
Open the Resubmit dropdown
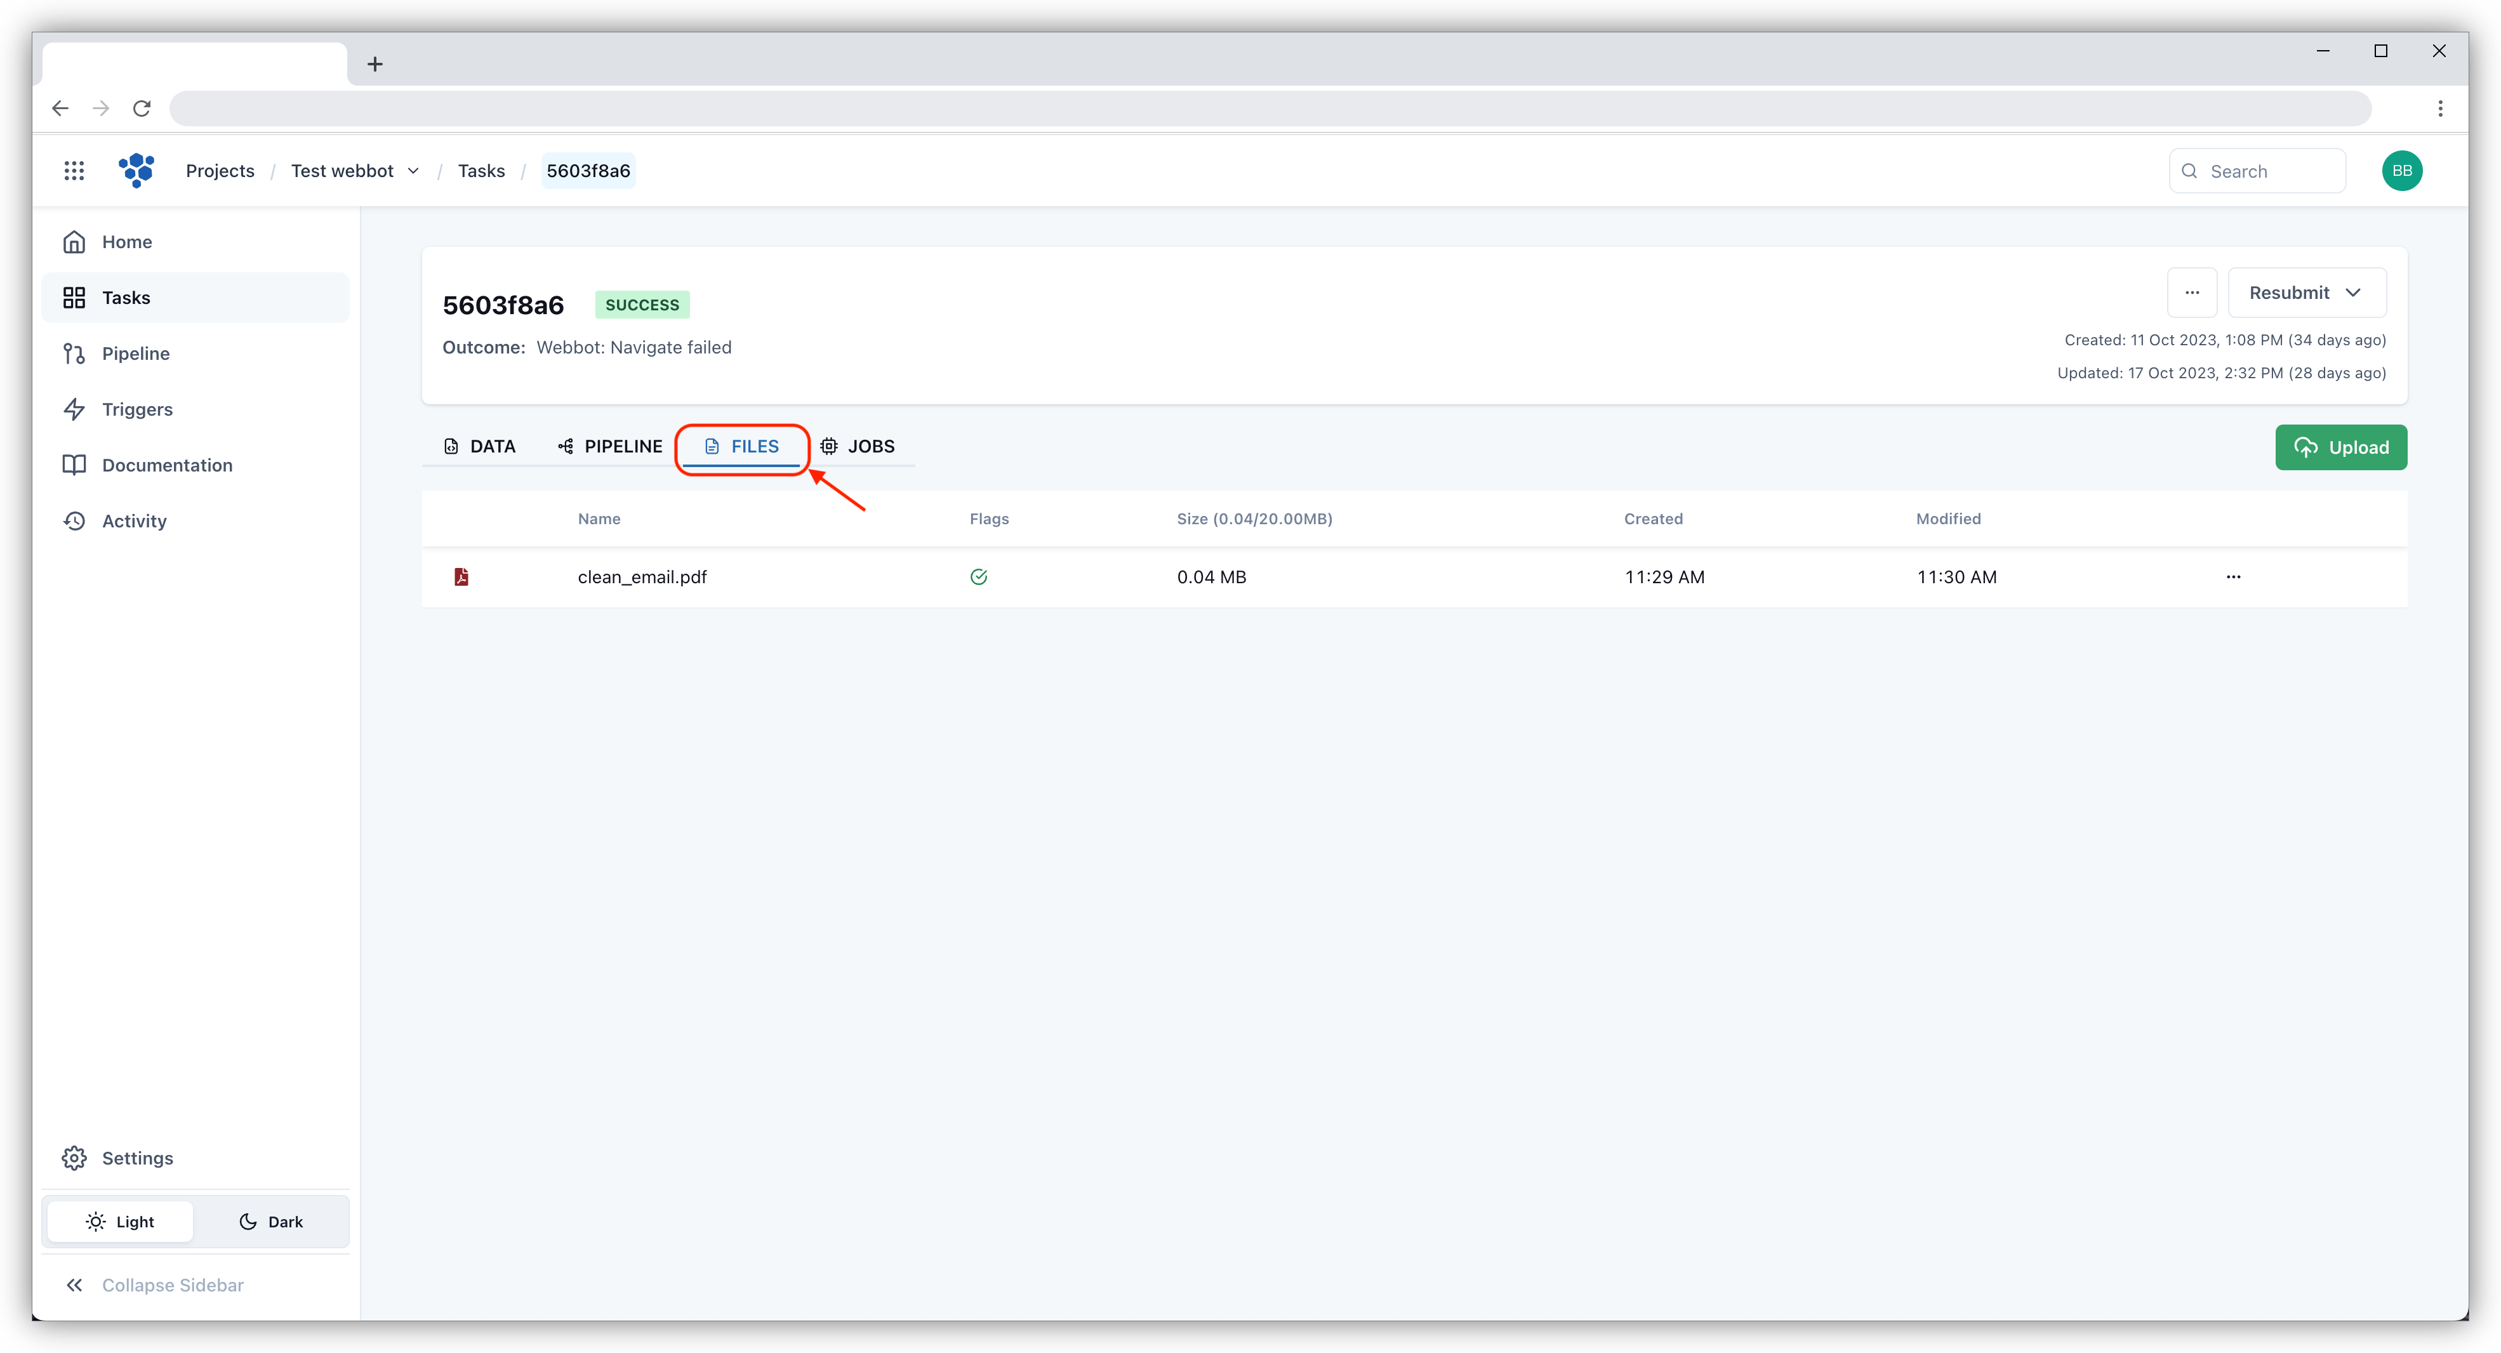(x=2306, y=293)
